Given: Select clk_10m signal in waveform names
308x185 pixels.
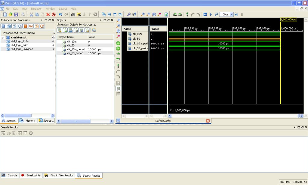Looking at the screenshot, I should 137,34.
